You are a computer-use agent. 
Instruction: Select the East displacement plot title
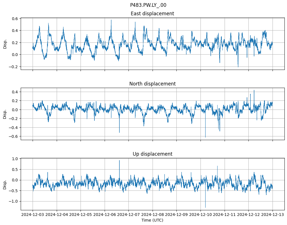point(152,14)
